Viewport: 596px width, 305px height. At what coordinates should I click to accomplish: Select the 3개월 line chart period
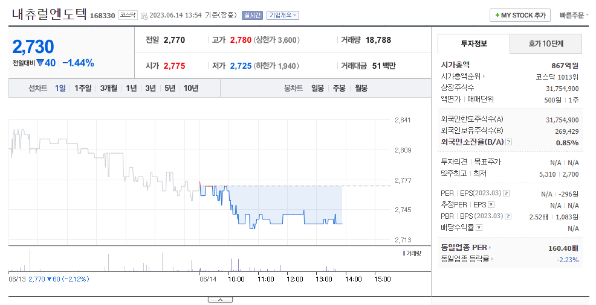point(109,88)
